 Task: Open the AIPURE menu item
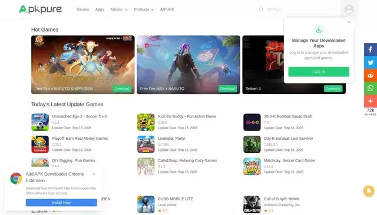(x=167, y=9)
